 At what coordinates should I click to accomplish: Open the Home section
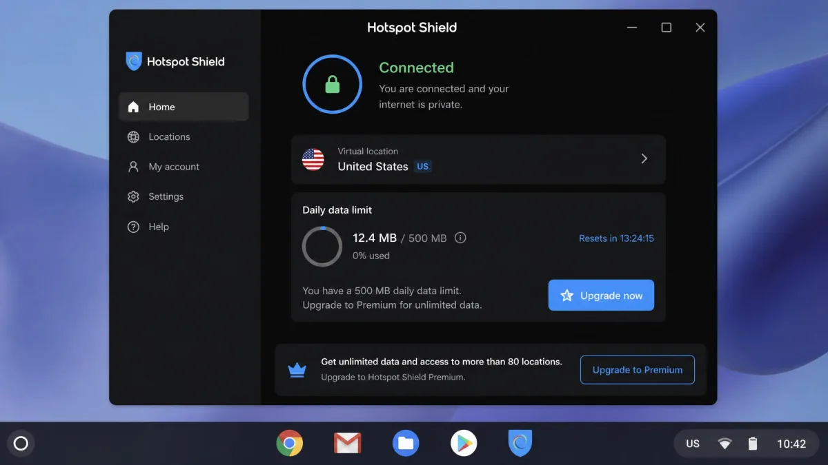(184, 107)
